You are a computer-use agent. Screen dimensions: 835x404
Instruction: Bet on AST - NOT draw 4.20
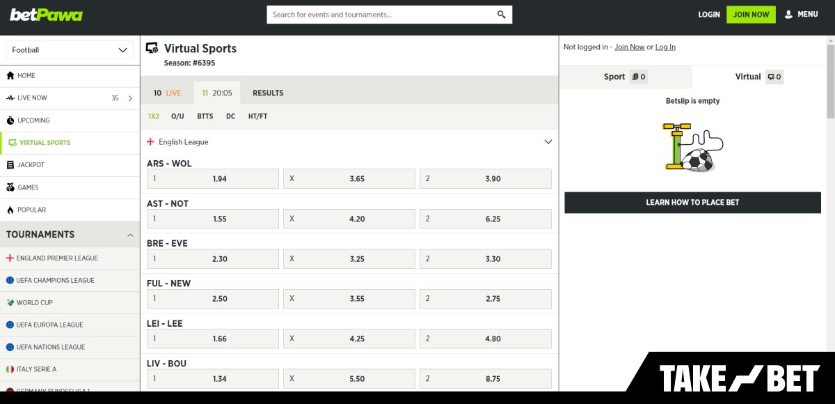click(349, 219)
